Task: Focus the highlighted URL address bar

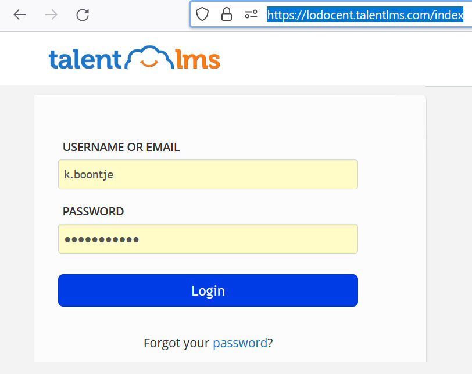Action: tap(364, 15)
